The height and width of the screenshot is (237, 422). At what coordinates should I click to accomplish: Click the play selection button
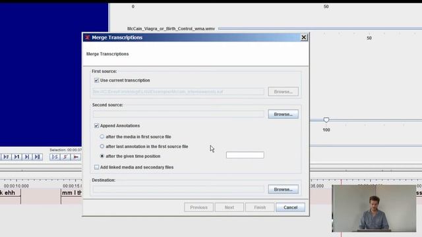tap(55, 157)
